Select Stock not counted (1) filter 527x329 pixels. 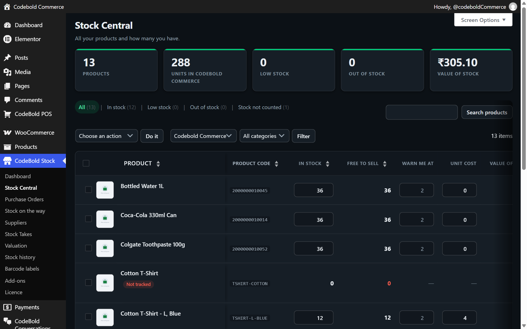coord(263,107)
